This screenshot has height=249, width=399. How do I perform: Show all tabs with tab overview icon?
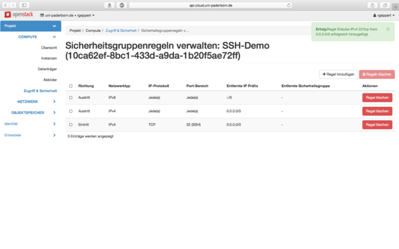385,5
